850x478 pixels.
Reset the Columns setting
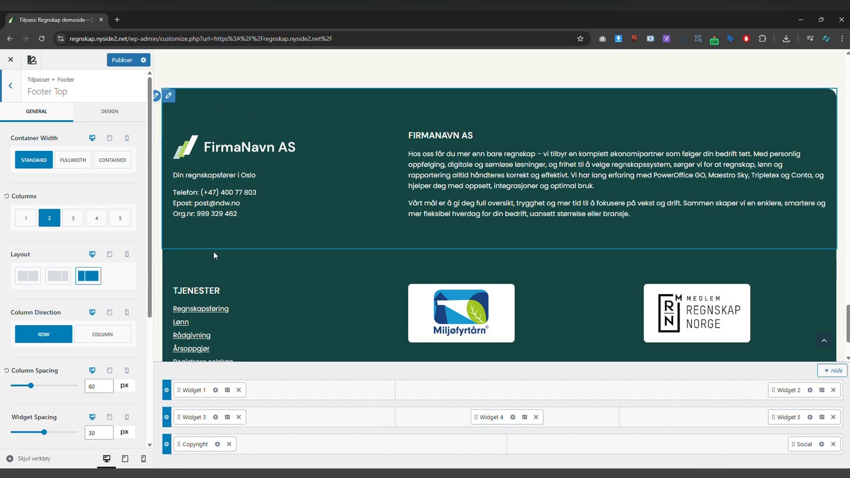click(7, 196)
